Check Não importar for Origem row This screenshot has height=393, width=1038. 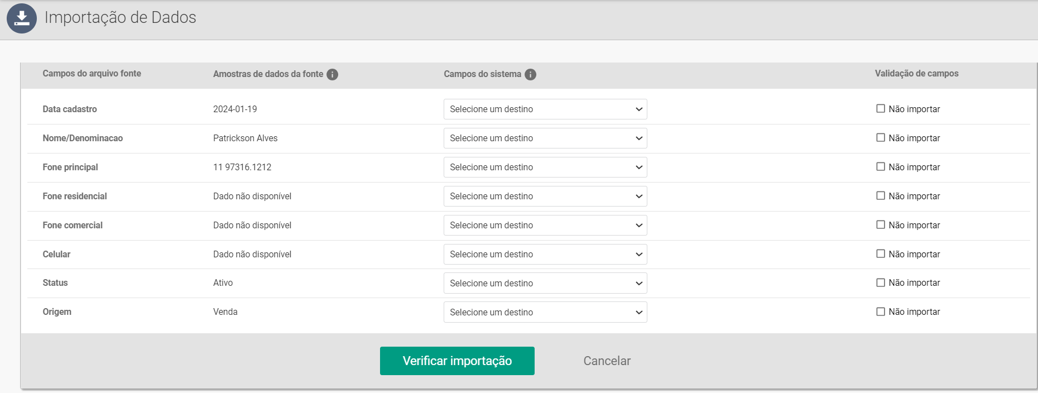coord(881,312)
